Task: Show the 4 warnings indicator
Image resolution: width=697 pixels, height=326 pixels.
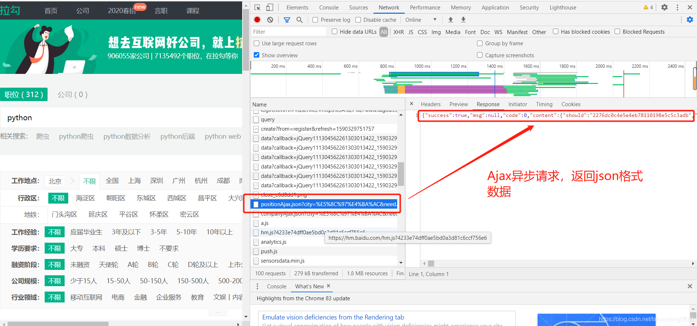Action: point(648,7)
